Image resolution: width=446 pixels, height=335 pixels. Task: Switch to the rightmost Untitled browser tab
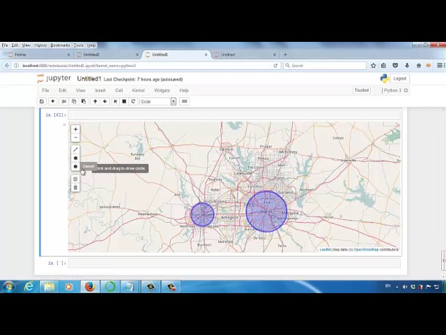(x=243, y=54)
